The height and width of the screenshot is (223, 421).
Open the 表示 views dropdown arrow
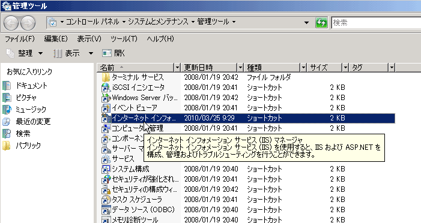coord(91,53)
